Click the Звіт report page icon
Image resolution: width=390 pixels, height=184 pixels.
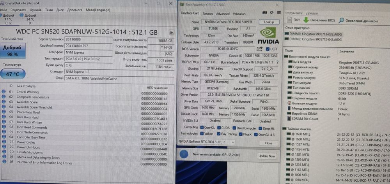tap(289, 20)
